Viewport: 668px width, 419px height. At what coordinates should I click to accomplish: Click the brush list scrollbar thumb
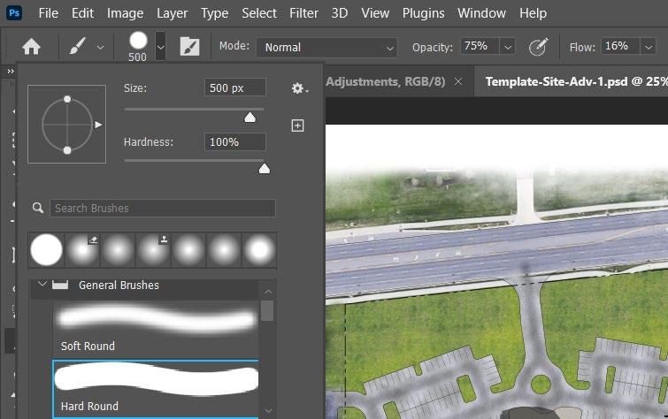point(267,310)
